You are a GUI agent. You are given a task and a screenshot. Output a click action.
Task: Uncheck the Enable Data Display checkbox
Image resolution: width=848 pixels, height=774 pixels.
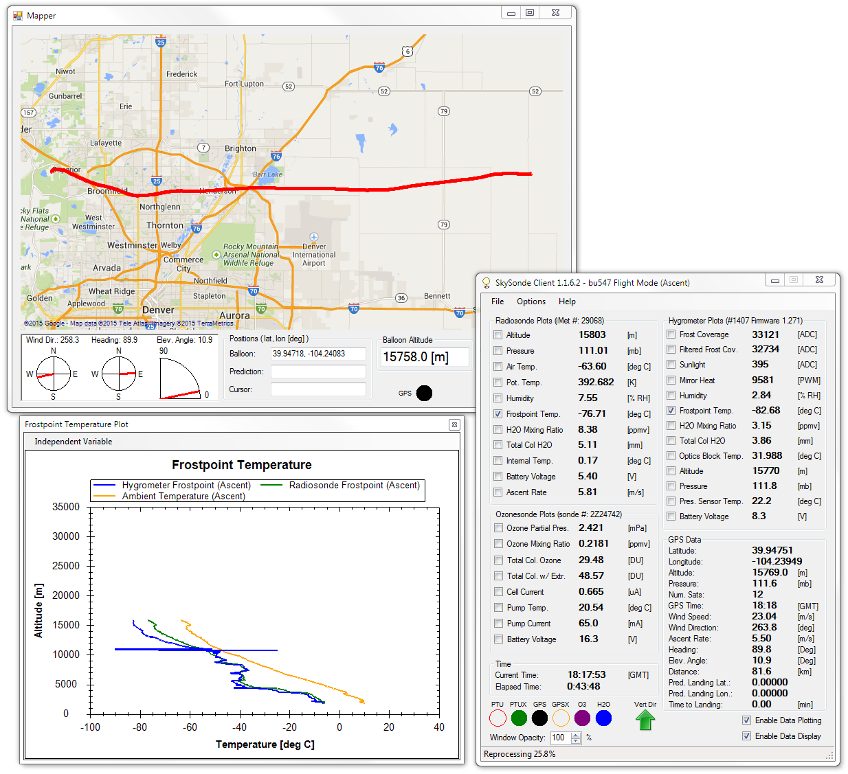(x=746, y=736)
